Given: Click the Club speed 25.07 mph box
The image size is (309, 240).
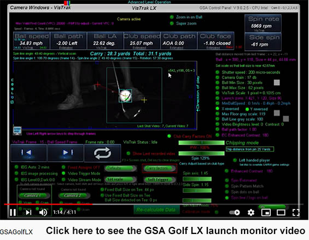Looking at the screenshot, I should click(x=142, y=41).
